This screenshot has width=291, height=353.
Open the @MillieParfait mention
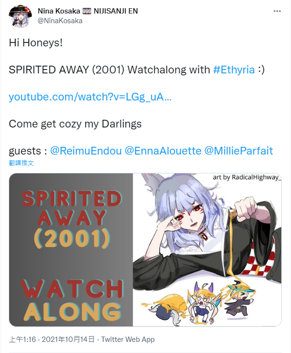tap(238, 151)
